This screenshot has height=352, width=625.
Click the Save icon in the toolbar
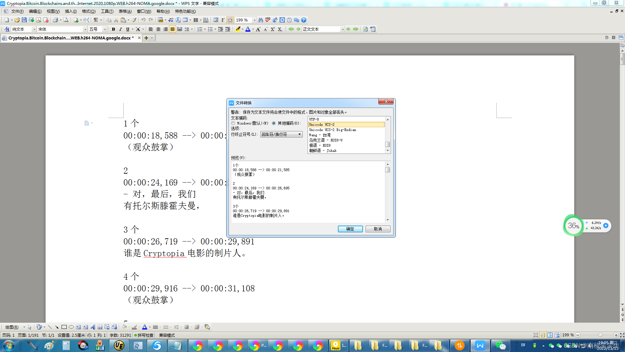24,20
